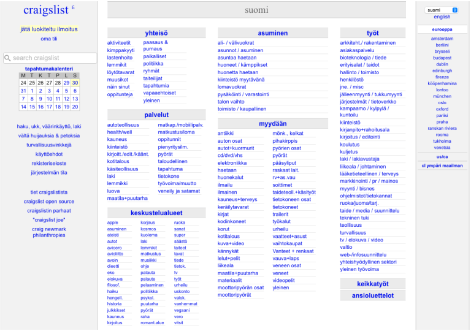Open arkkiteht./ rakentaminen jobs link

point(368,43)
